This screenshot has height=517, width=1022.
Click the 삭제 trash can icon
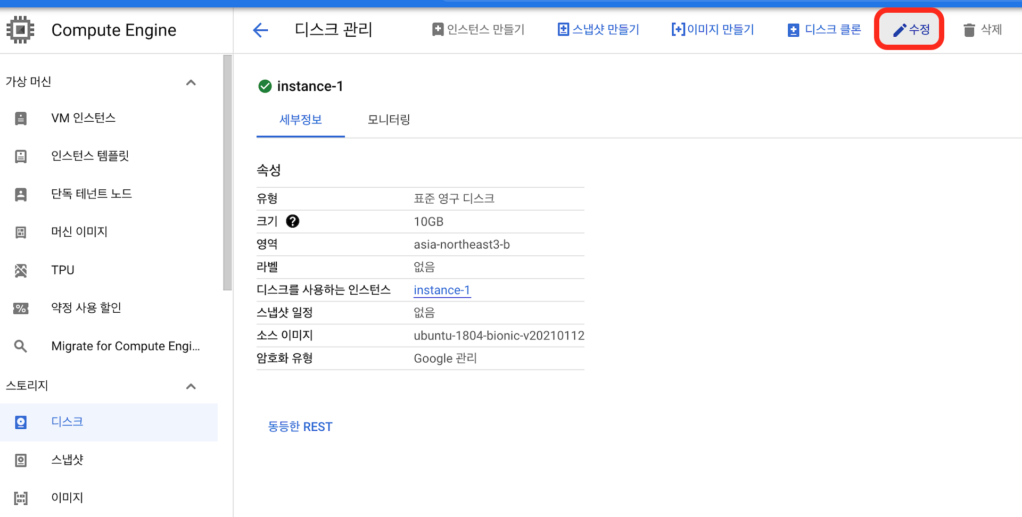coord(969,30)
